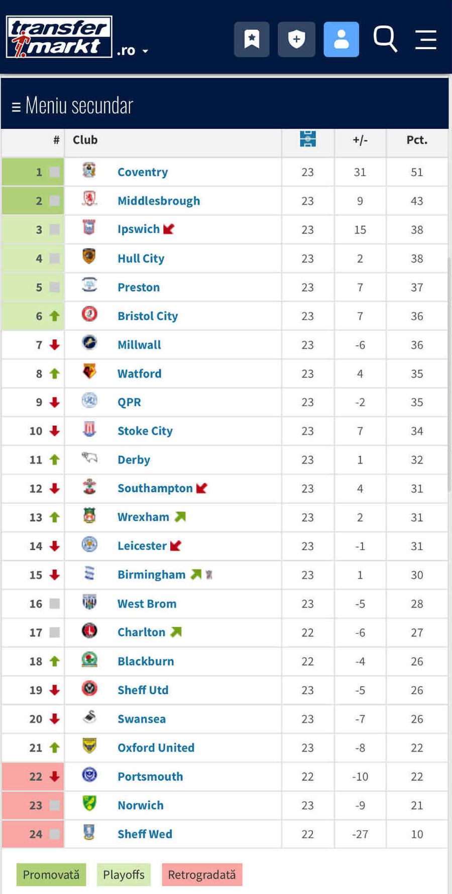Screen dimensions: 452x894
Task: Open the Sheff Wed club link
Action: 145,834
